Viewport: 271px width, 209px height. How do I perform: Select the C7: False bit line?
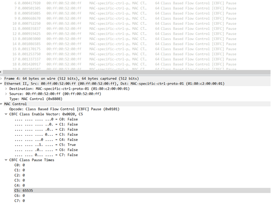[x=46, y=155]
